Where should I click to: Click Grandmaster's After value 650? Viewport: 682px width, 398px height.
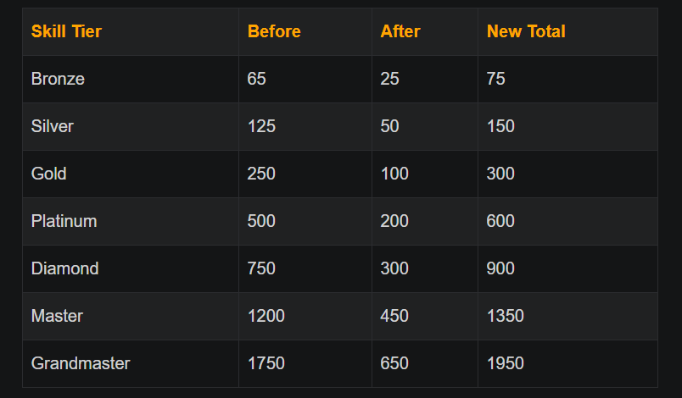[x=394, y=363]
